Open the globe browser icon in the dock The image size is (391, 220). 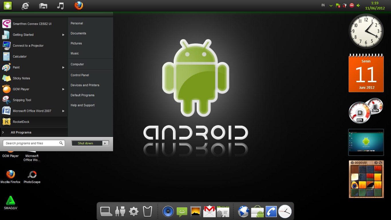pyautogui.click(x=243, y=211)
